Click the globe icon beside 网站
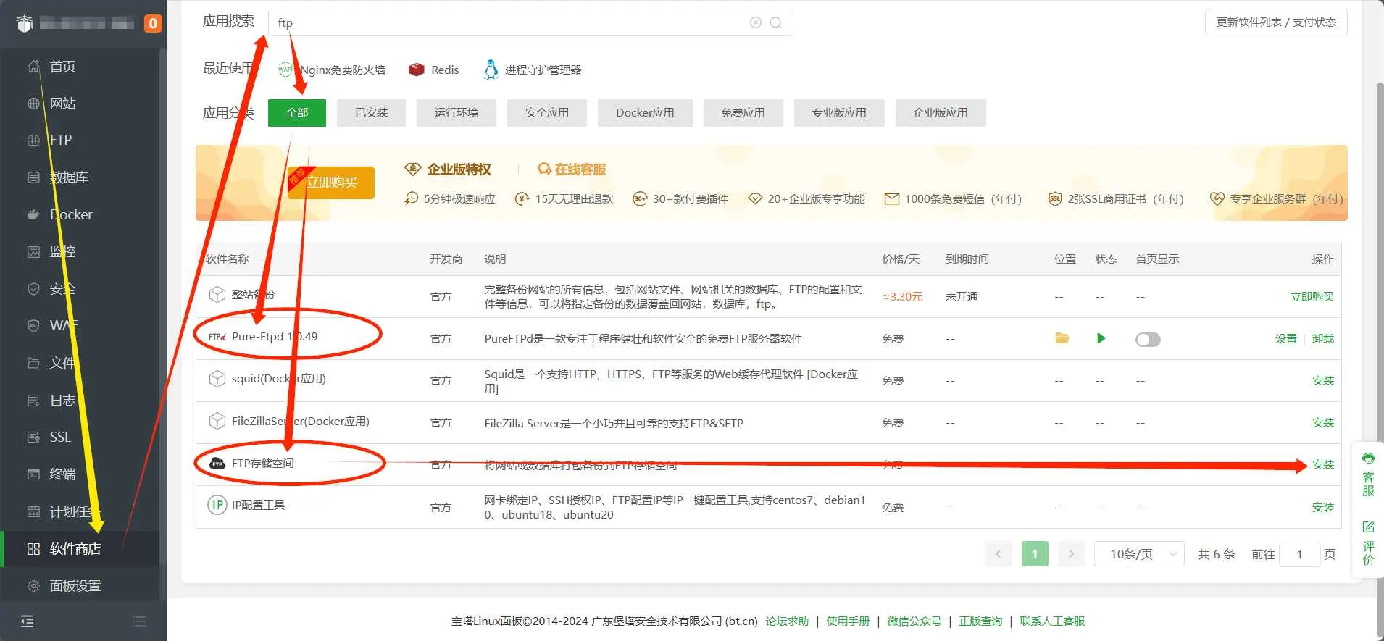This screenshot has height=641, width=1384. 33,104
